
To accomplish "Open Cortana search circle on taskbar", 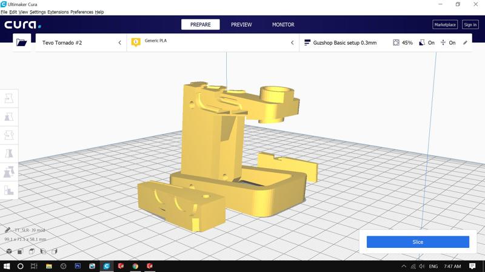I will click(x=21, y=266).
